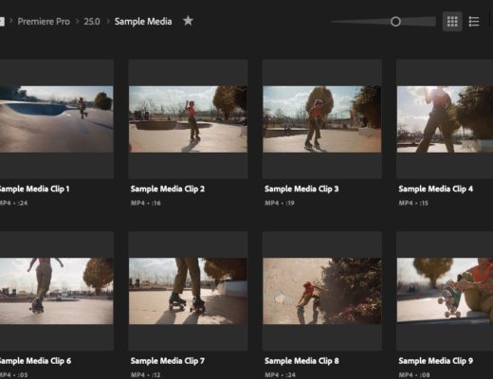Screen dimensions: 493x379
Task: Click the 'Sample Media Clip 7' name
Action: (168, 361)
